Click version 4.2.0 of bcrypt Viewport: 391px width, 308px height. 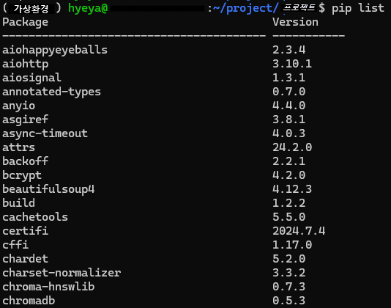[288, 175]
